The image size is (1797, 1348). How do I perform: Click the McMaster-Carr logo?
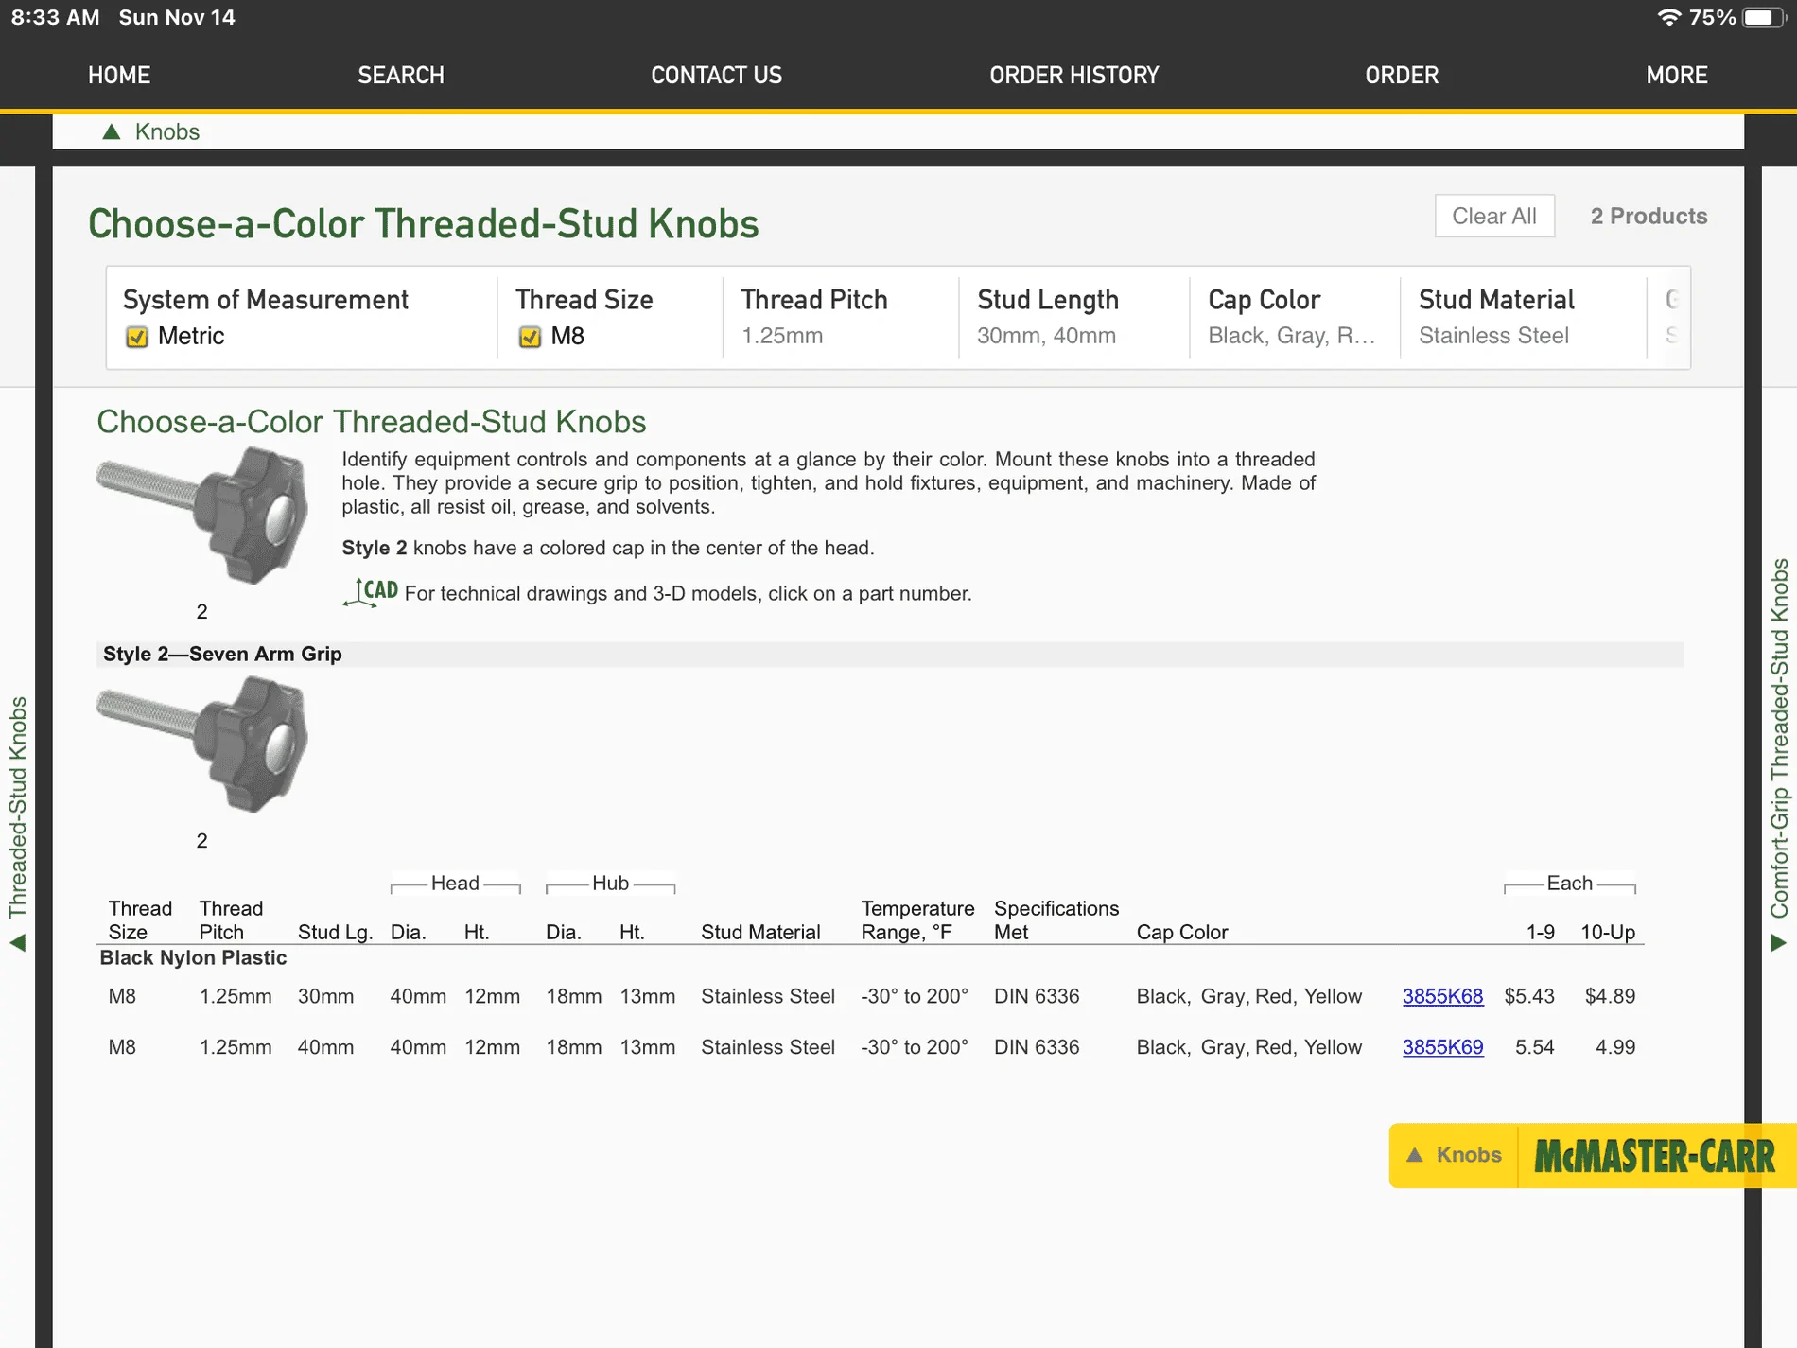(x=1655, y=1156)
